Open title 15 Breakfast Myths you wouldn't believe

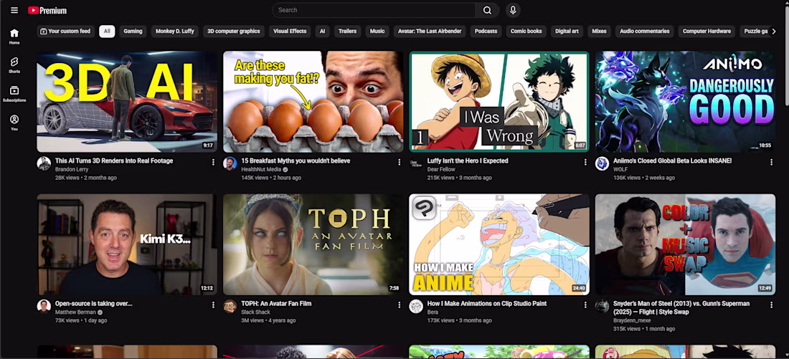click(x=296, y=161)
